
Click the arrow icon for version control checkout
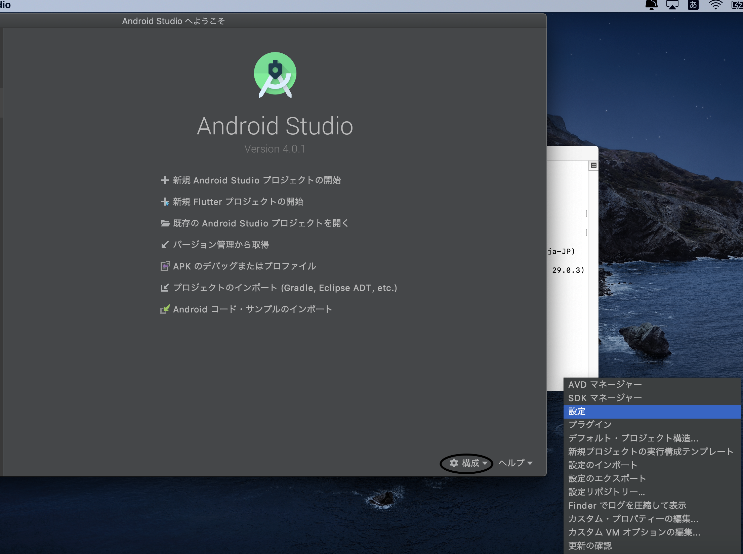(x=165, y=245)
